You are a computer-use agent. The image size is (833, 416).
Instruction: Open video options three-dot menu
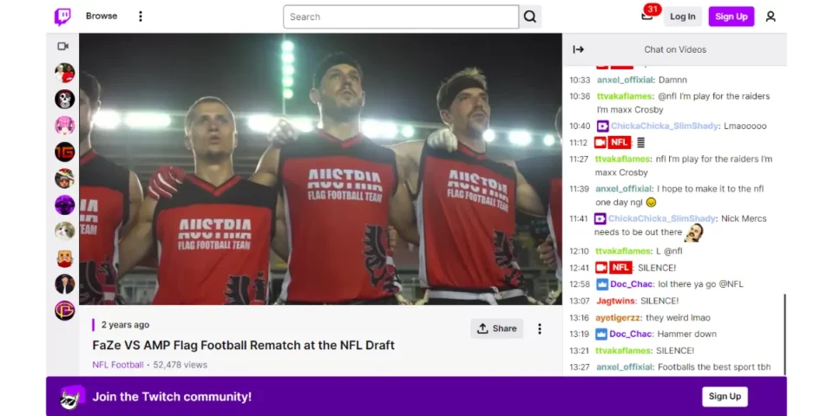tap(539, 329)
